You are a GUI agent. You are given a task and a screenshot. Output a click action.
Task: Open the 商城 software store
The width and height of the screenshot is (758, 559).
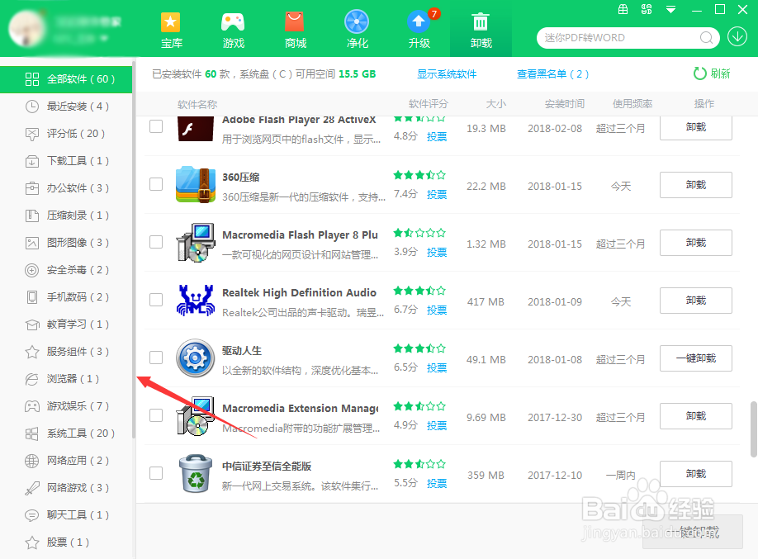tap(294, 29)
